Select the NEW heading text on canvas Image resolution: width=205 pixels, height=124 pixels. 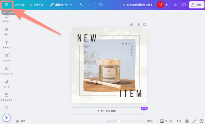[x=87, y=38]
